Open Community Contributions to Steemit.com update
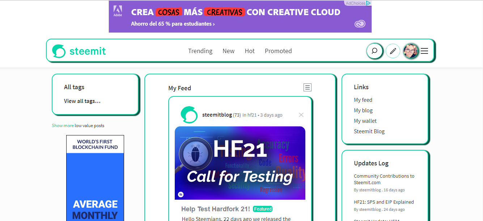 [384, 179]
